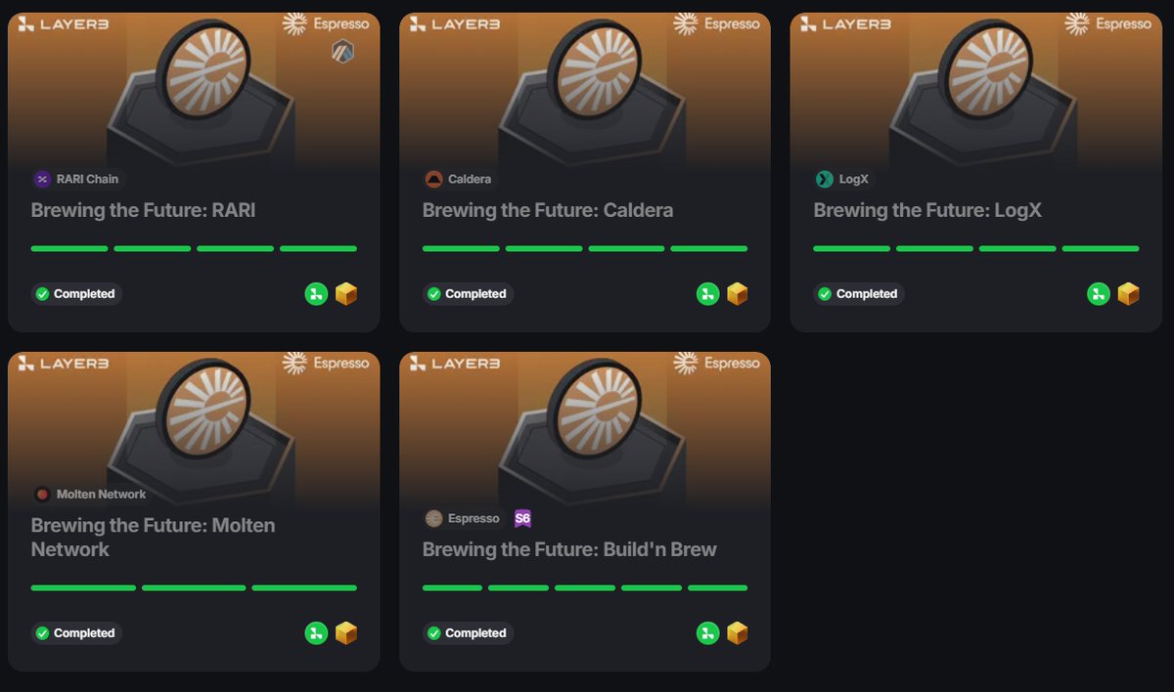
Task: Click the gold cube on Build'n Brew card
Action: tap(738, 633)
